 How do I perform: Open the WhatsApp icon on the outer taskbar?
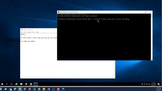coord(39,89)
